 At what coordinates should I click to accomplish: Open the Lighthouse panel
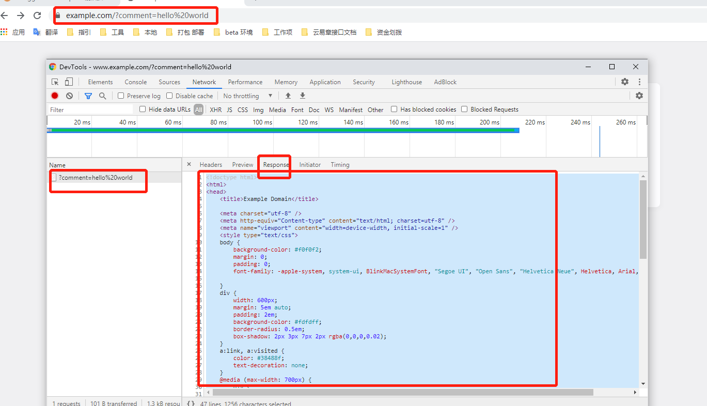pos(406,82)
